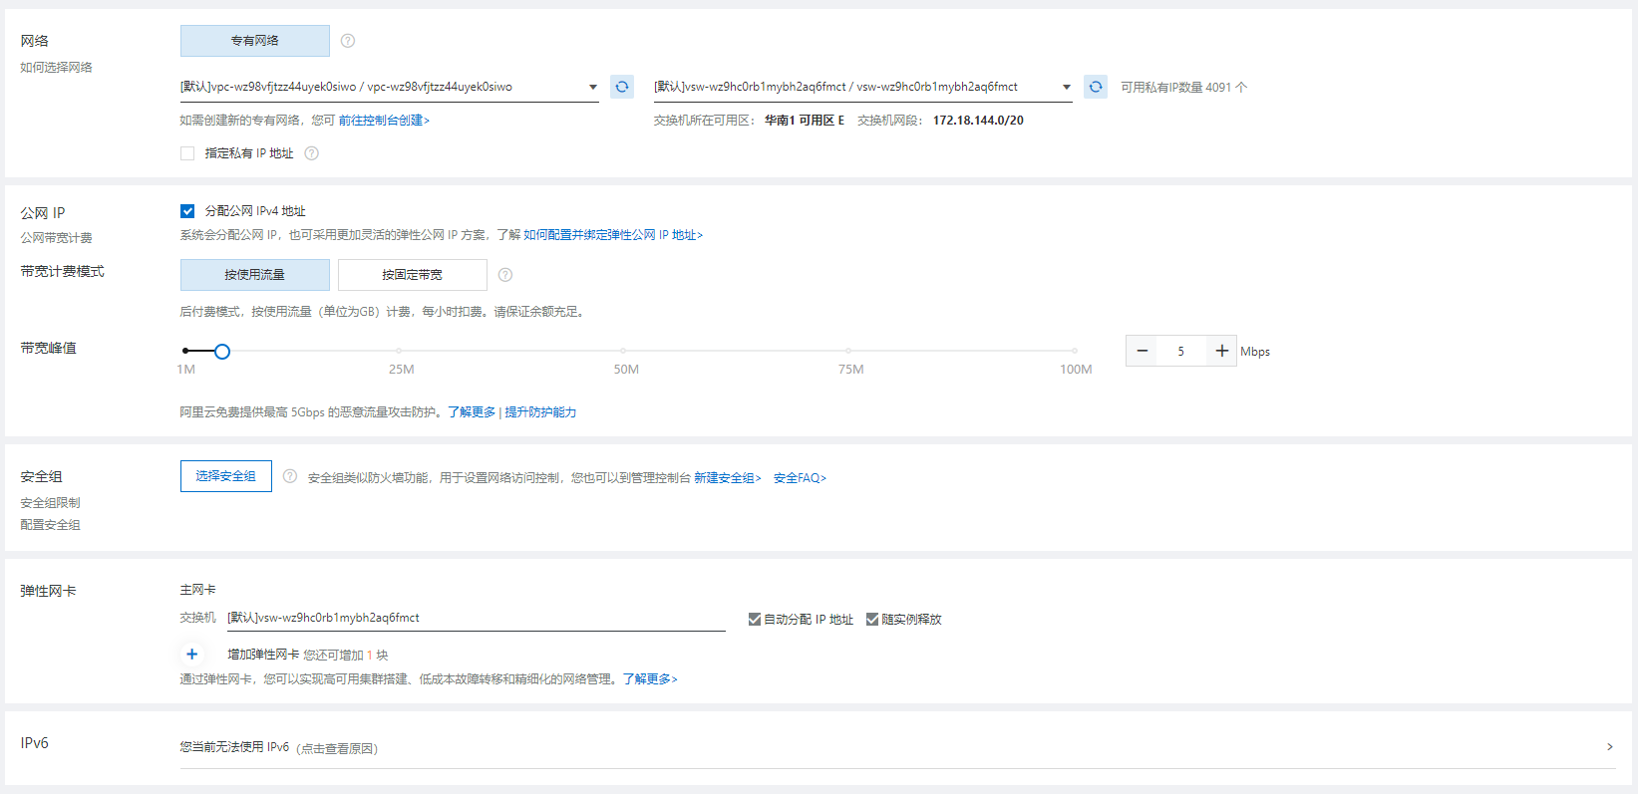Viewport: 1638px width, 794px height.
Task: Click help icon next to 专有网络
Action: pyautogui.click(x=348, y=41)
